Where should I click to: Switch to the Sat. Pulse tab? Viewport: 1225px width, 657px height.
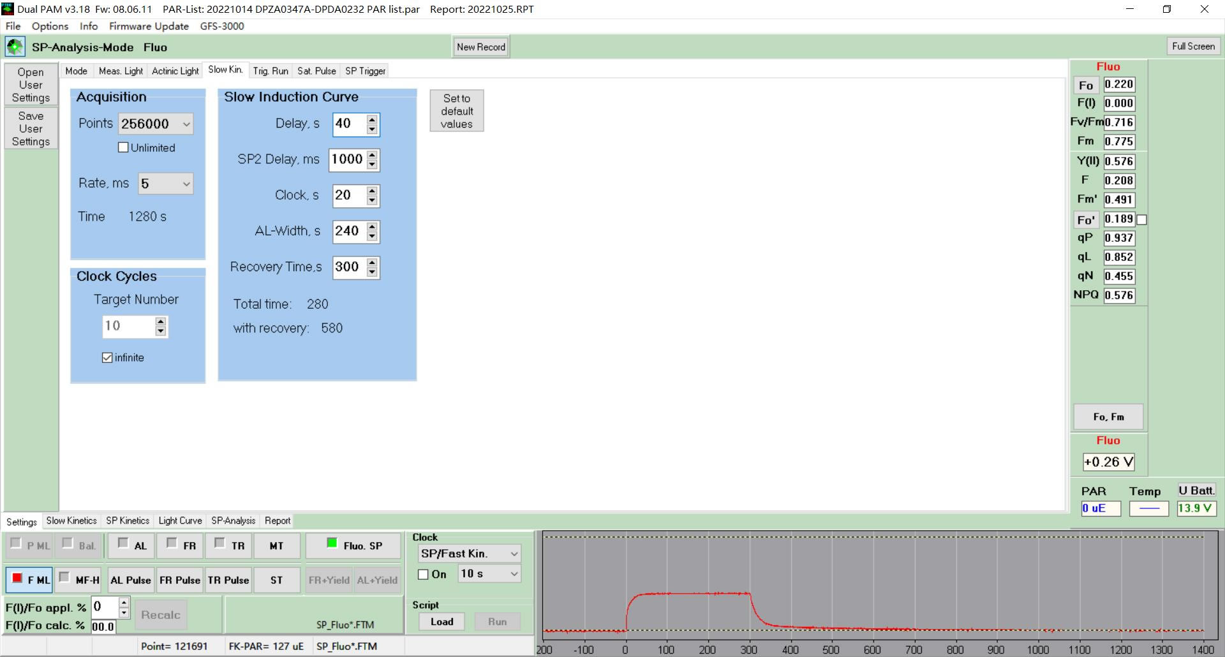click(x=316, y=71)
